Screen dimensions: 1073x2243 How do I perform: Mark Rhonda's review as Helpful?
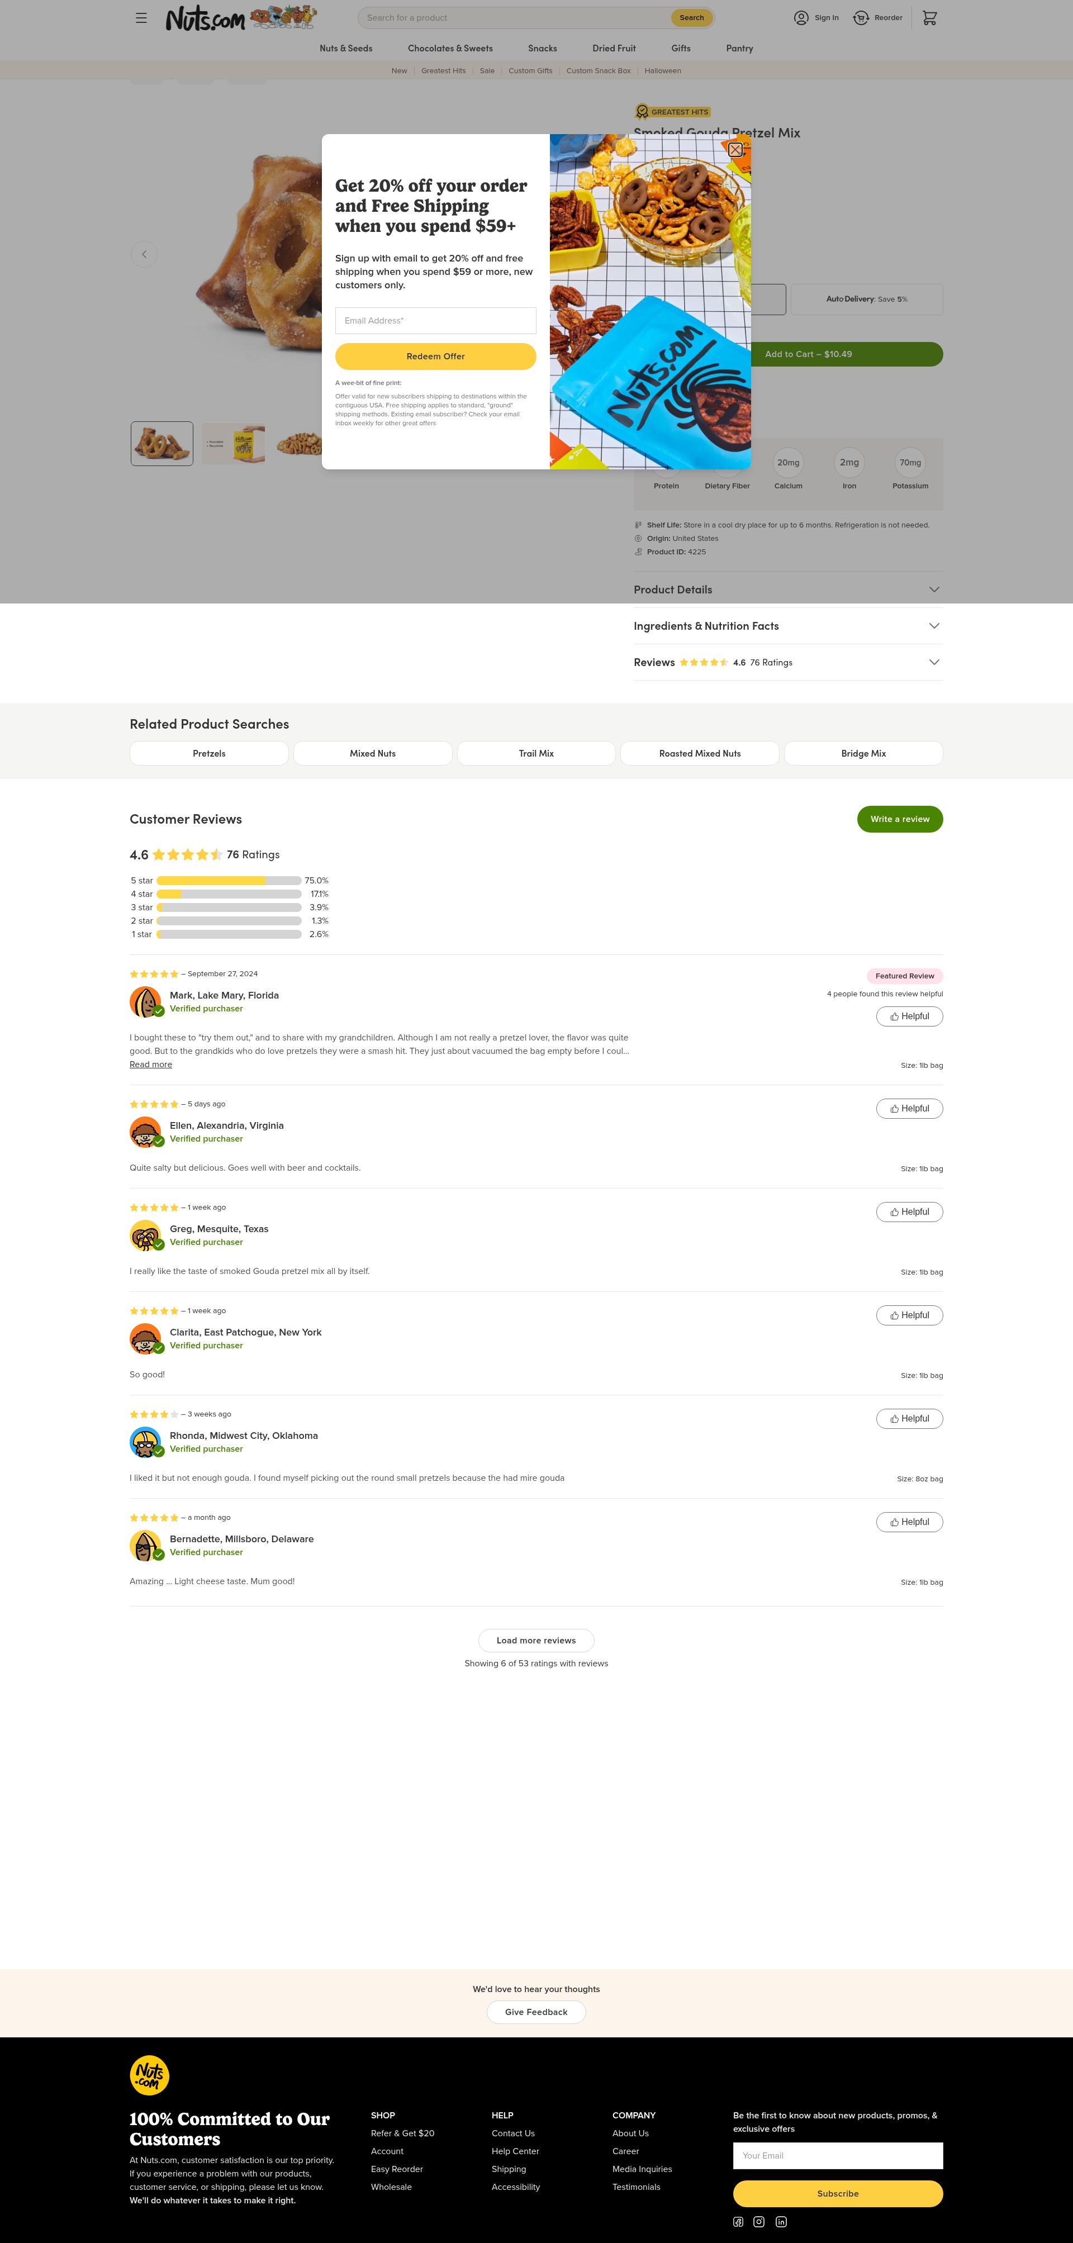coord(909,1418)
